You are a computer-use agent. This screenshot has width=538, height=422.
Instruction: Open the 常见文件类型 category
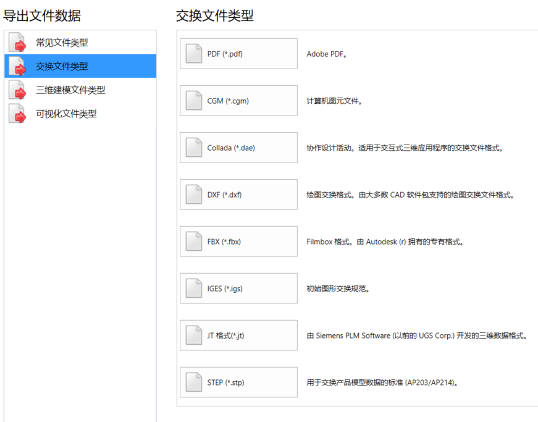click(x=62, y=43)
